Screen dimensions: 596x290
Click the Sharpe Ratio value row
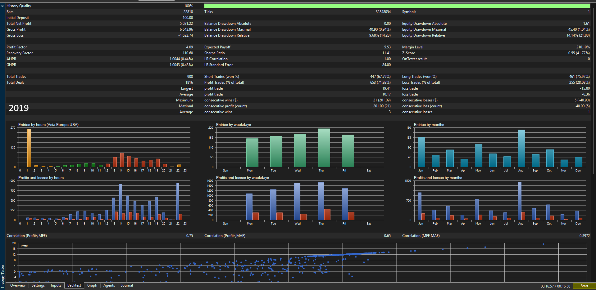point(298,53)
